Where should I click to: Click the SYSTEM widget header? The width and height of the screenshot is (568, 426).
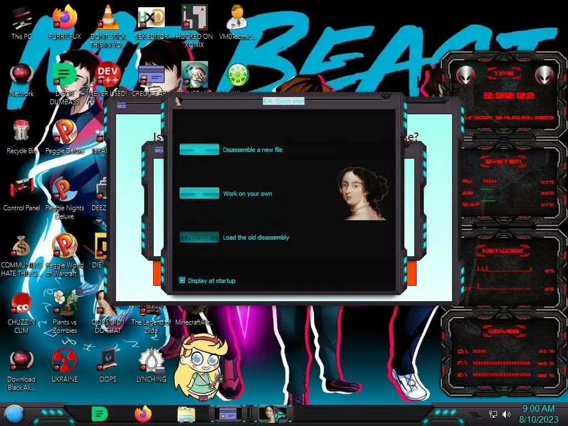[504, 161]
